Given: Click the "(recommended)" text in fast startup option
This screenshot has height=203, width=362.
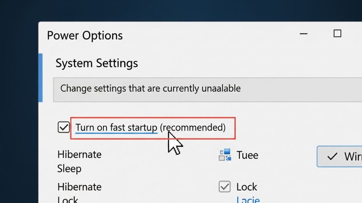Looking at the screenshot, I should tap(193, 127).
